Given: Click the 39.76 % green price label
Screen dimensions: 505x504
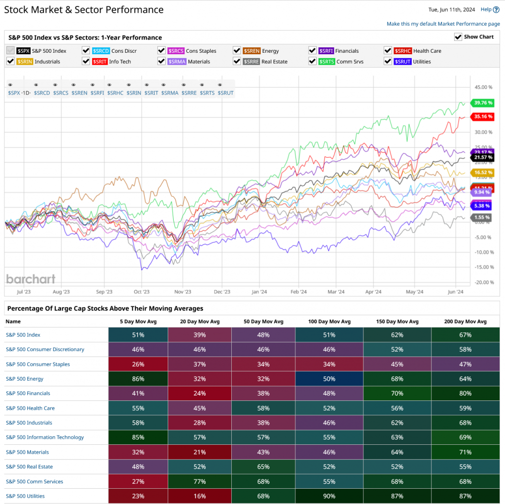Looking at the screenshot, I should point(482,103).
